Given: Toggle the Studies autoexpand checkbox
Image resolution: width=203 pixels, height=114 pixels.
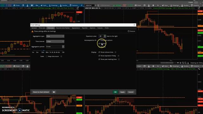Looking at the screenshot, I should tap(99, 47).
